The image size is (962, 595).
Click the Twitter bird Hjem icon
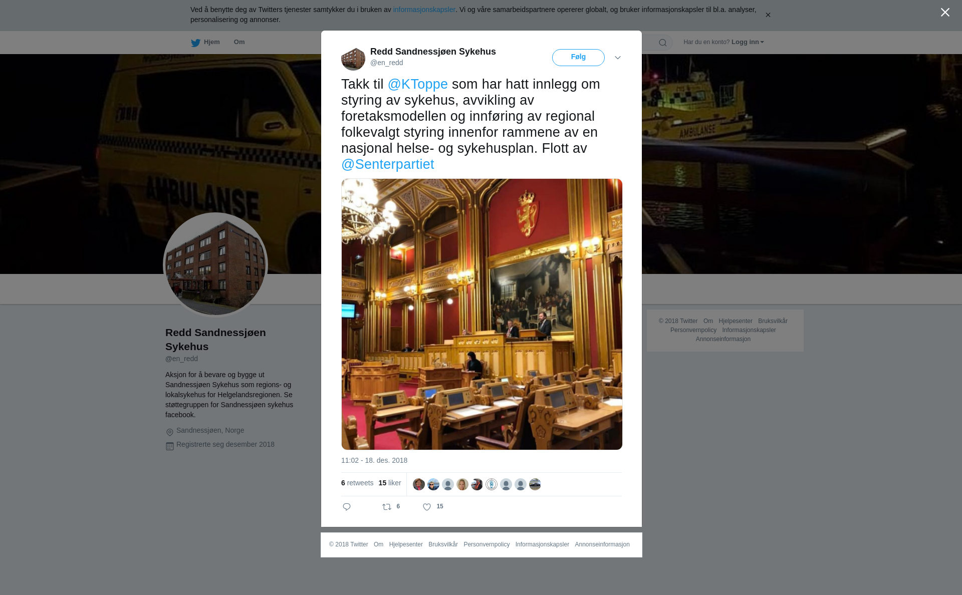click(x=195, y=43)
